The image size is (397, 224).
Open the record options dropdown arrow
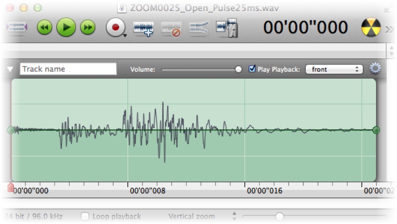coord(125,36)
